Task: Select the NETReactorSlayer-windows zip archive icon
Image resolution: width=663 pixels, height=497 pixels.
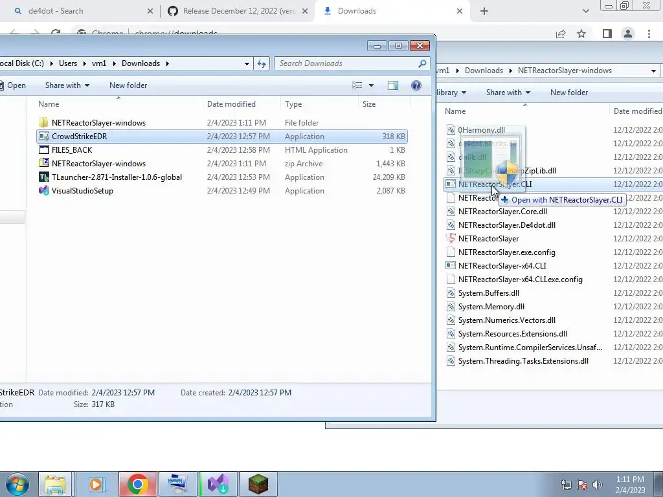Action: 43,163
